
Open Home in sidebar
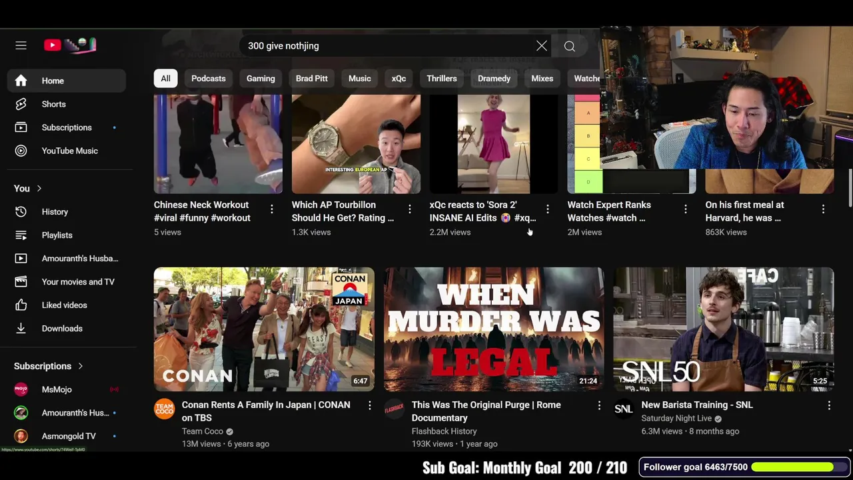[x=67, y=81]
